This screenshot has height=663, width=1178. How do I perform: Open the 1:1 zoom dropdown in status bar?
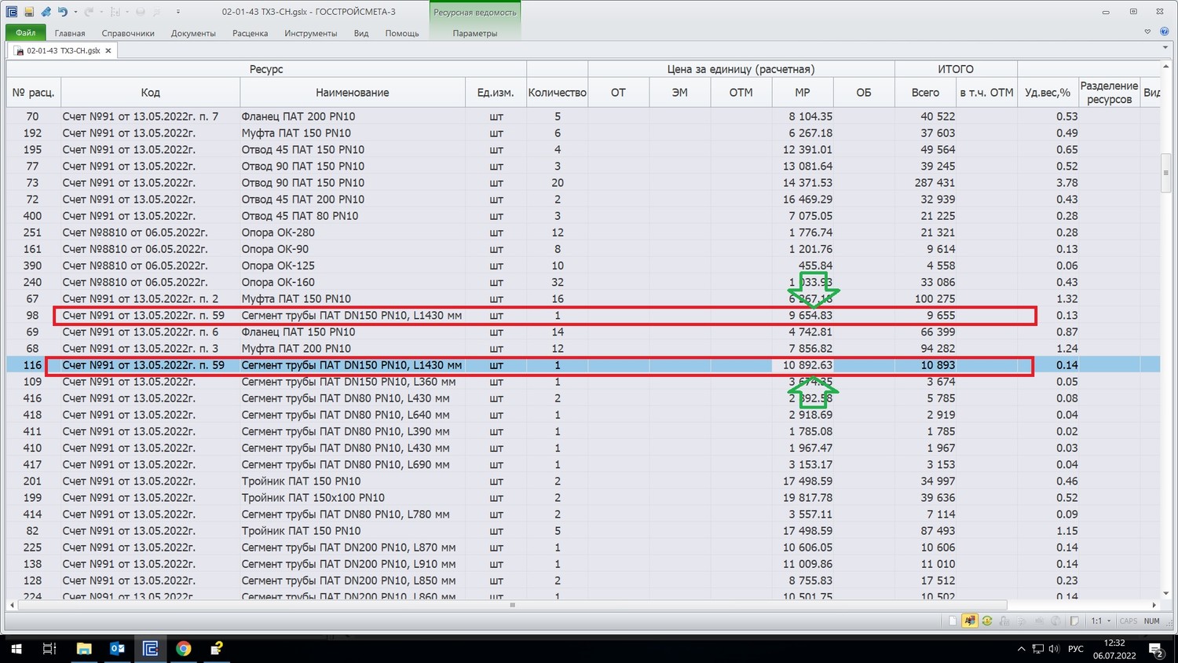[x=1101, y=621]
